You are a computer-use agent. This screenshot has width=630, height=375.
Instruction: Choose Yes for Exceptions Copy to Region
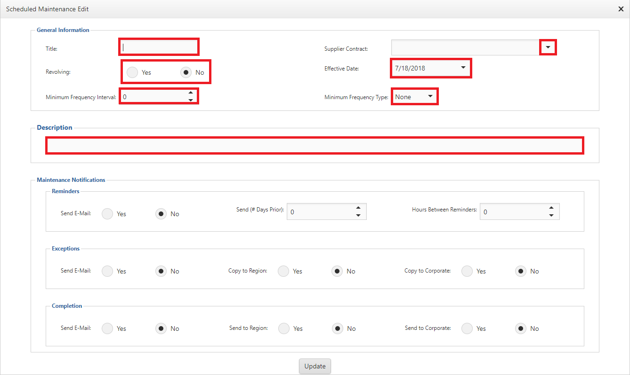click(283, 271)
